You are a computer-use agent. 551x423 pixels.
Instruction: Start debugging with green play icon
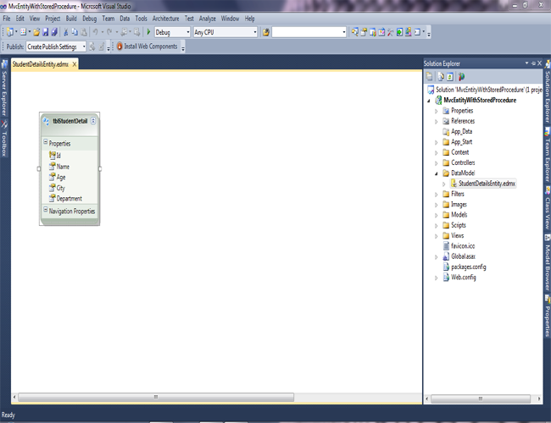click(x=148, y=32)
